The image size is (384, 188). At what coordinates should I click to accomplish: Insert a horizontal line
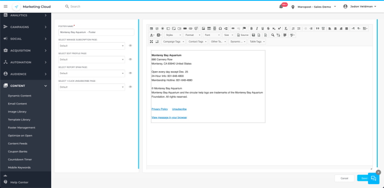click(214, 29)
